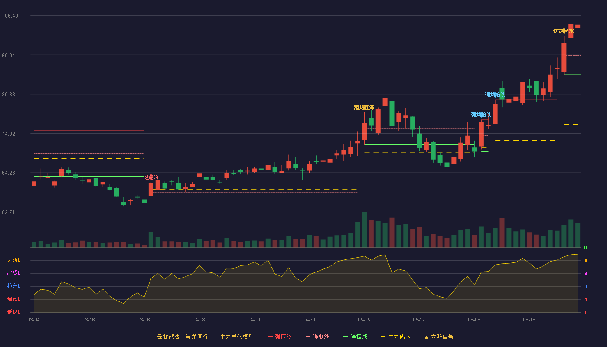Click the 假龙吟 signal marker
The image size is (607, 347).
pos(151,177)
